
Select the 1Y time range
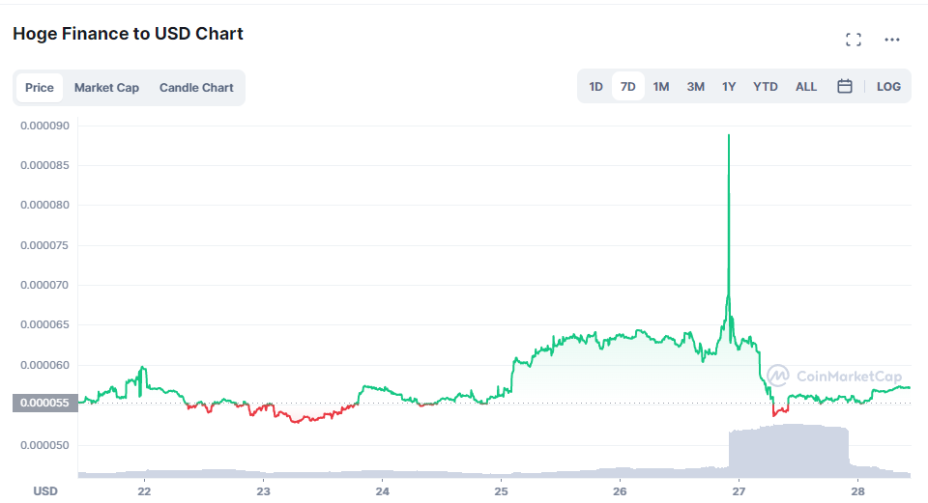(729, 86)
